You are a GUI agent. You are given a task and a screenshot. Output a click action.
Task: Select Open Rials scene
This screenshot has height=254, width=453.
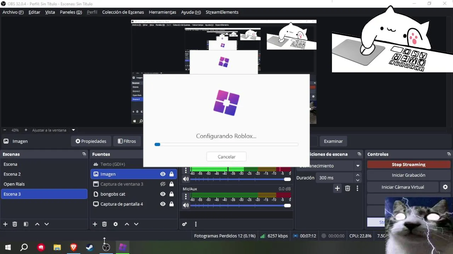pyautogui.click(x=44, y=184)
